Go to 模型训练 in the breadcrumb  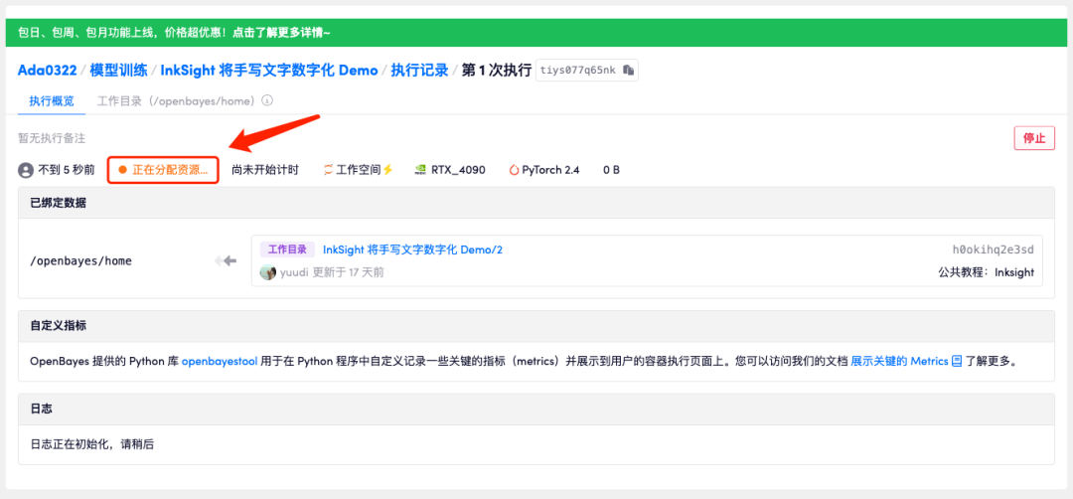point(118,71)
